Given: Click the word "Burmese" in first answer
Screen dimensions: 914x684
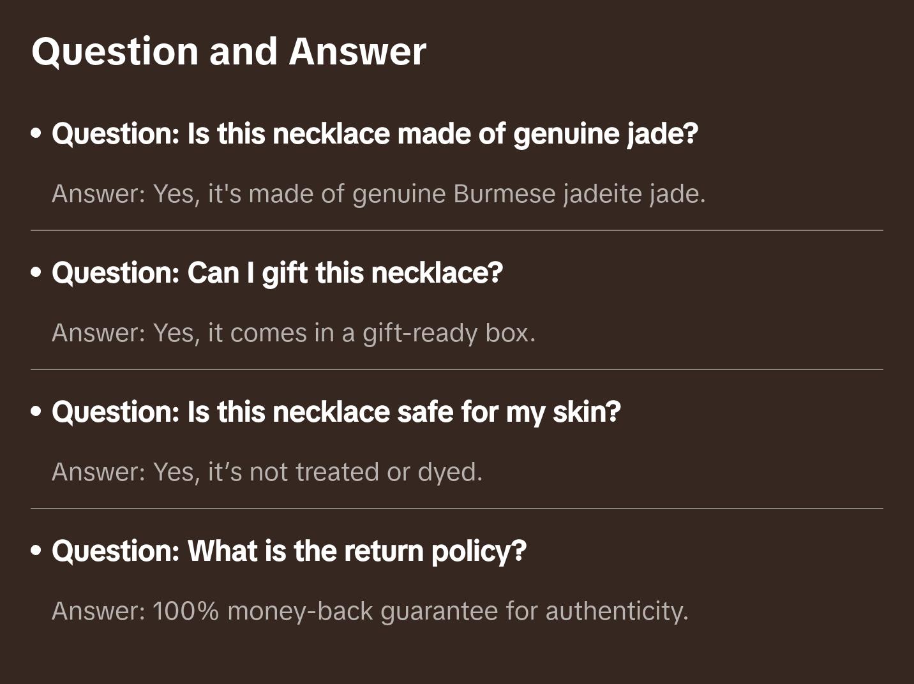Looking at the screenshot, I should pos(504,193).
